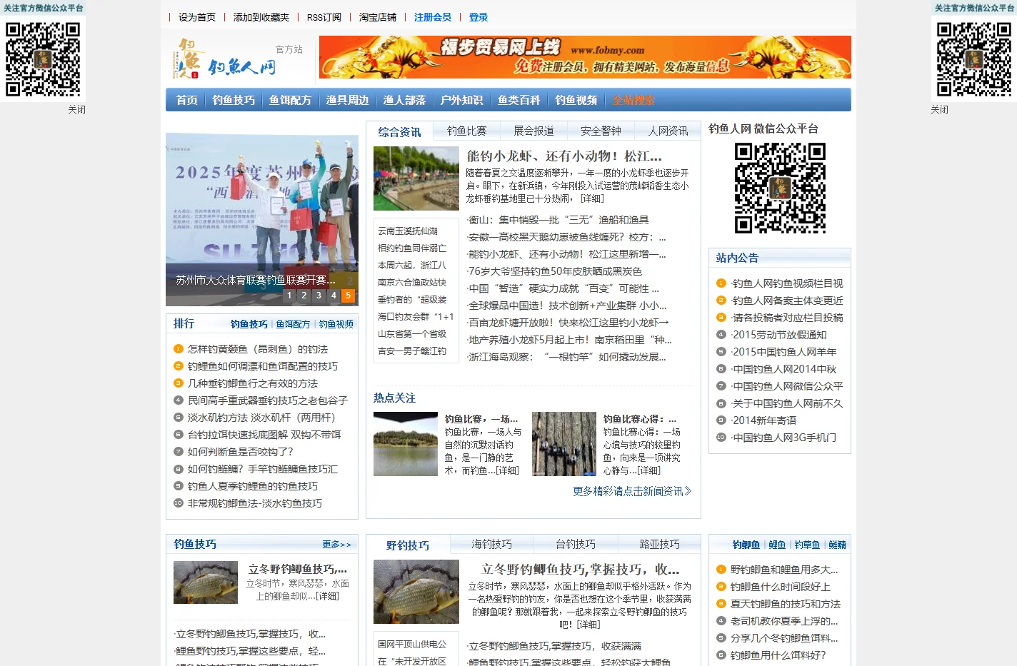Viewport: 1017px width, 666px height.
Task: Switch to 钓鱼比赛 tab
Action: coord(467,131)
